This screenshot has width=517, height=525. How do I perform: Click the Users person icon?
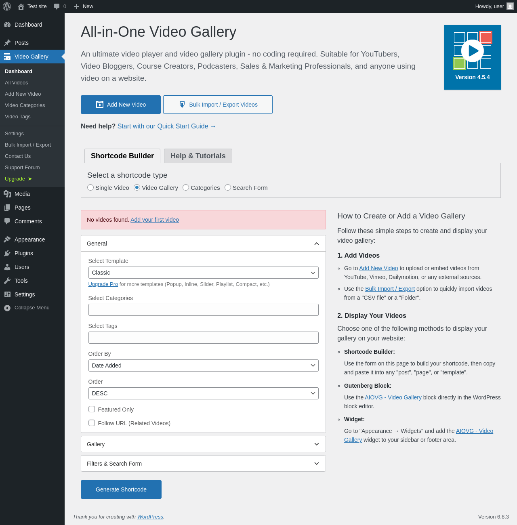click(7, 267)
